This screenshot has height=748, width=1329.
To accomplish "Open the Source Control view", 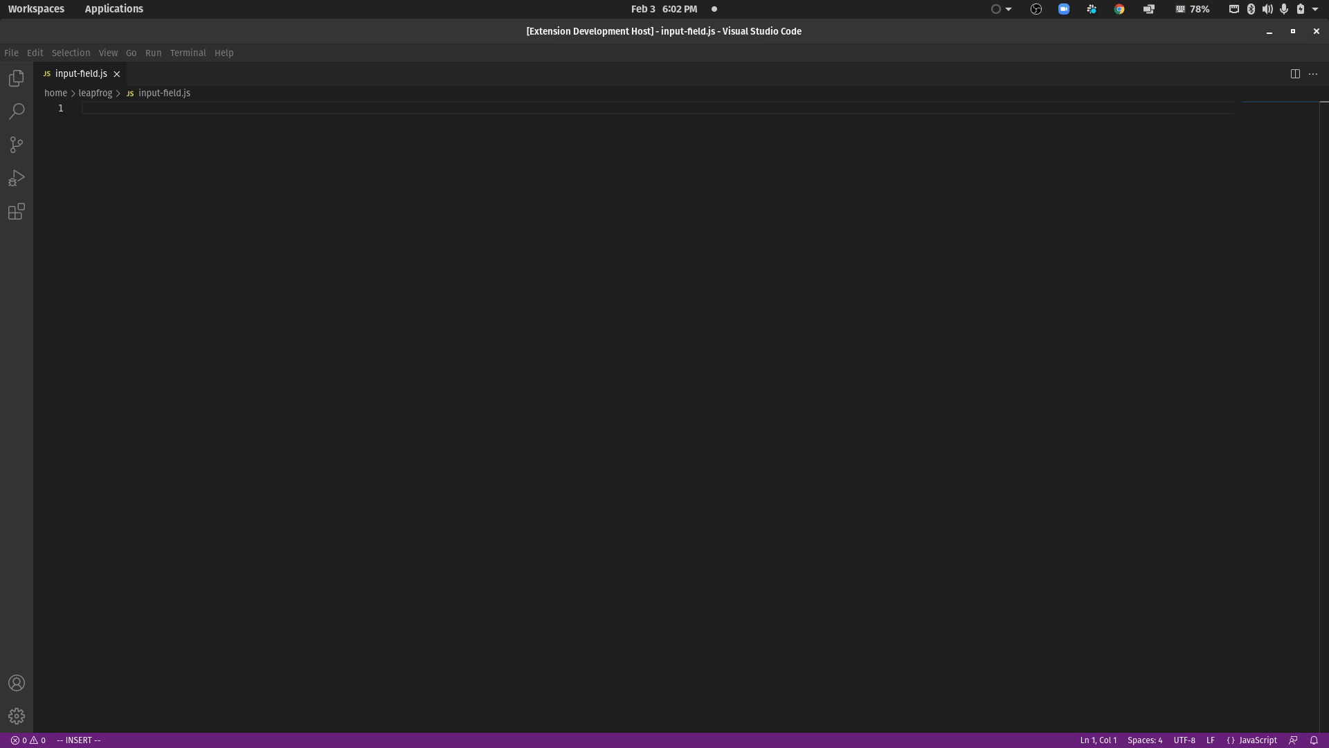I will [17, 145].
